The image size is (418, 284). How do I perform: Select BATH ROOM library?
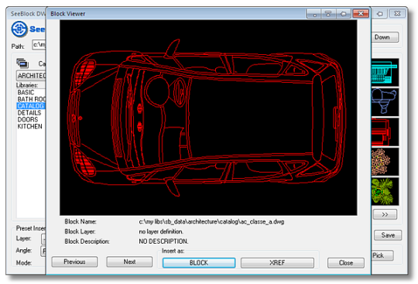pyautogui.click(x=32, y=99)
